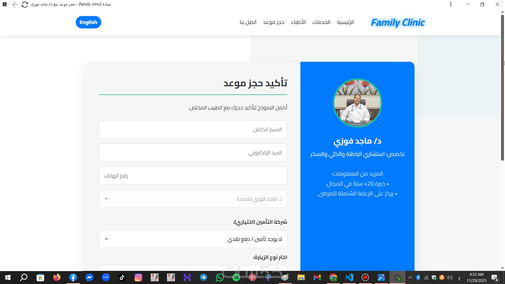Click the page reload icon
The image size is (505, 284).
coord(25,4)
